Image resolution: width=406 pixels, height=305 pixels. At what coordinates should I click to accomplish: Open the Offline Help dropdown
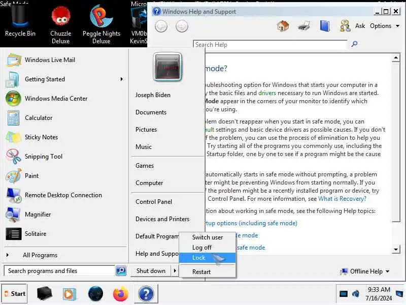(365, 271)
